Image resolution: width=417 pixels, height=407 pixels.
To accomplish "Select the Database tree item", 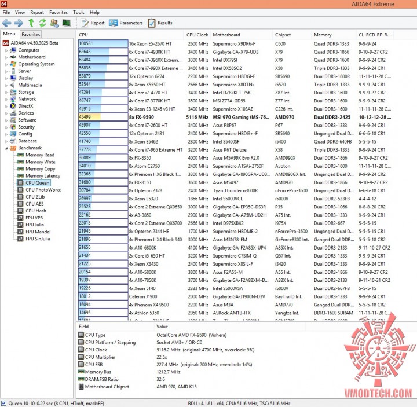I will click(x=27, y=141).
